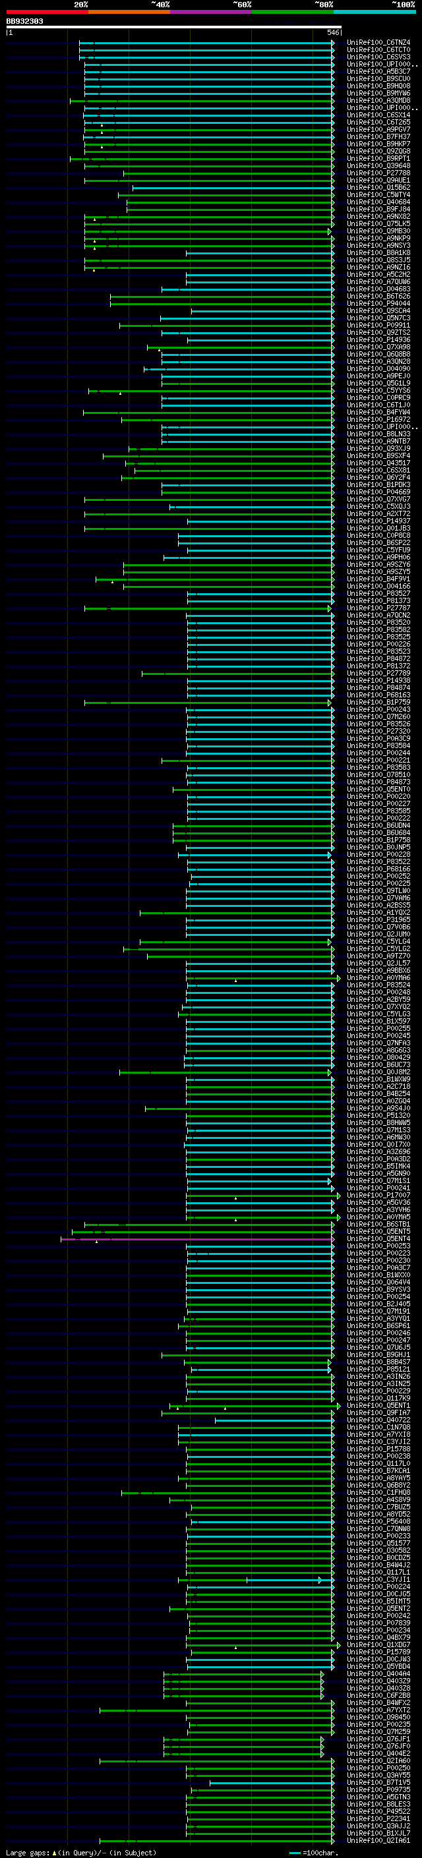Click the UniRef100_B6STB1 label

coord(378,1225)
